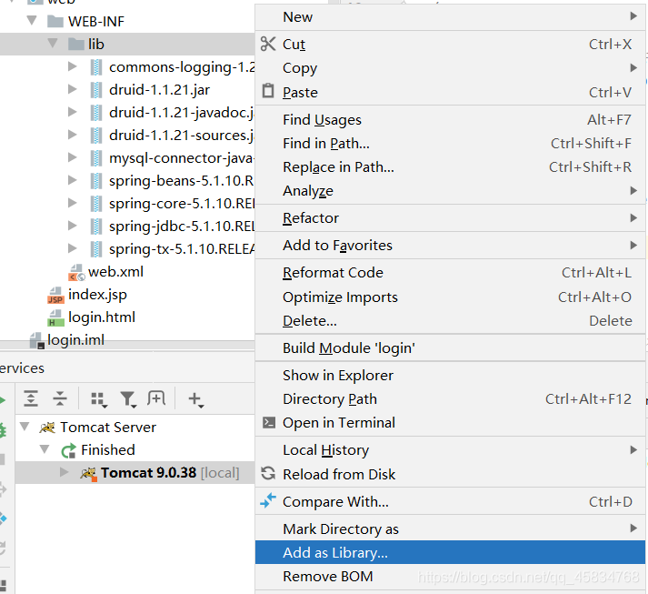Select Find Usages menu entry
The image size is (648, 594).
point(450,119)
